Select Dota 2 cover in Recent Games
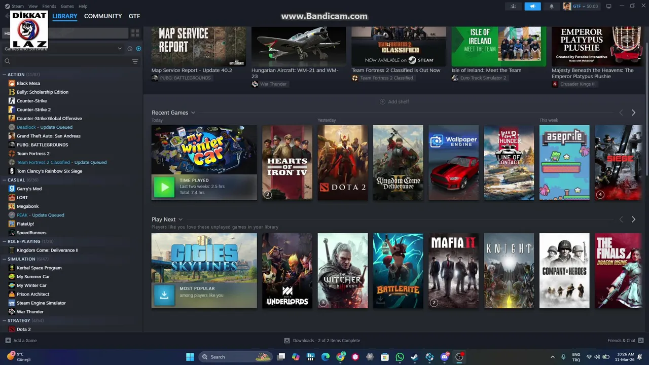649x365 pixels. [x=343, y=162]
